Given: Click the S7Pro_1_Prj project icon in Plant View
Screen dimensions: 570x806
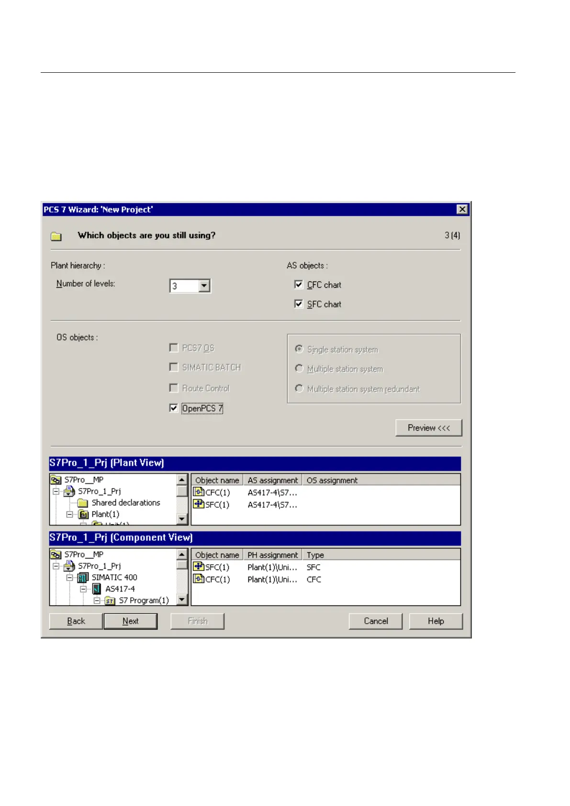Looking at the screenshot, I should pos(69,491).
